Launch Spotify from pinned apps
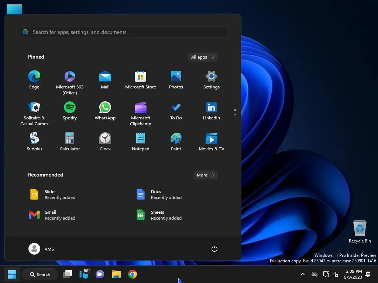 click(70, 111)
